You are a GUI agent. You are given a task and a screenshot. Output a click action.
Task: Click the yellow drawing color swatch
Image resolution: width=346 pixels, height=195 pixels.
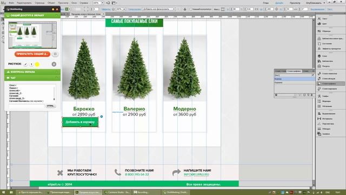pyautogui.click(x=37, y=64)
